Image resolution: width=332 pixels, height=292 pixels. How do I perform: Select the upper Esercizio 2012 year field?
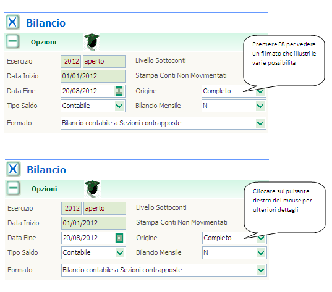pyautogui.click(x=70, y=61)
